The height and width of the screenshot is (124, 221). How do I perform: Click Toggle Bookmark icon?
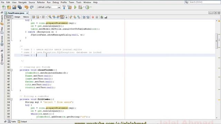(79, 17)
